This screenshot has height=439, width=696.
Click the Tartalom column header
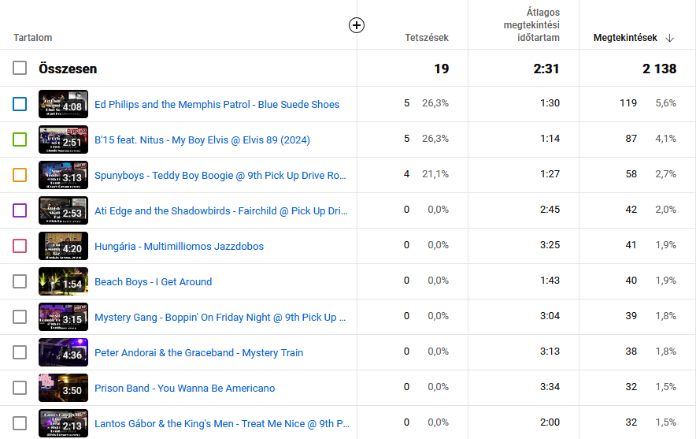pyautogui.click(x=33, y=38)
